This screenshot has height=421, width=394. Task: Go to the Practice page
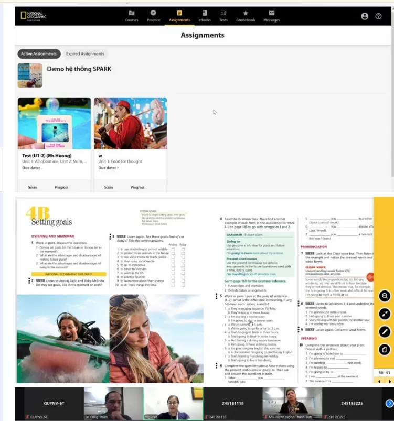[x=154, y=16]
